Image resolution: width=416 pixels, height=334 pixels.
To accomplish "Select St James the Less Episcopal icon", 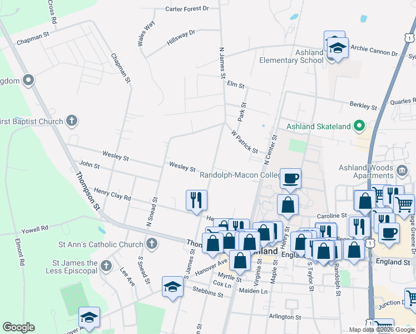I will 106,266.
